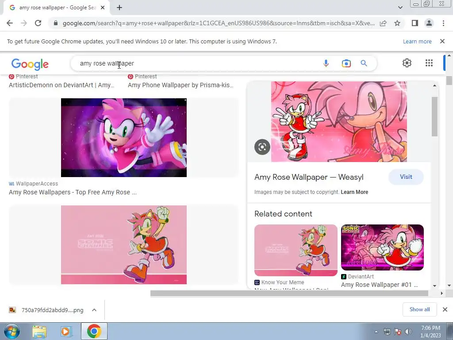Toggle the browser side panel
Image resolution: width=453 pixels, height=340 pixels.
(415, 23)
